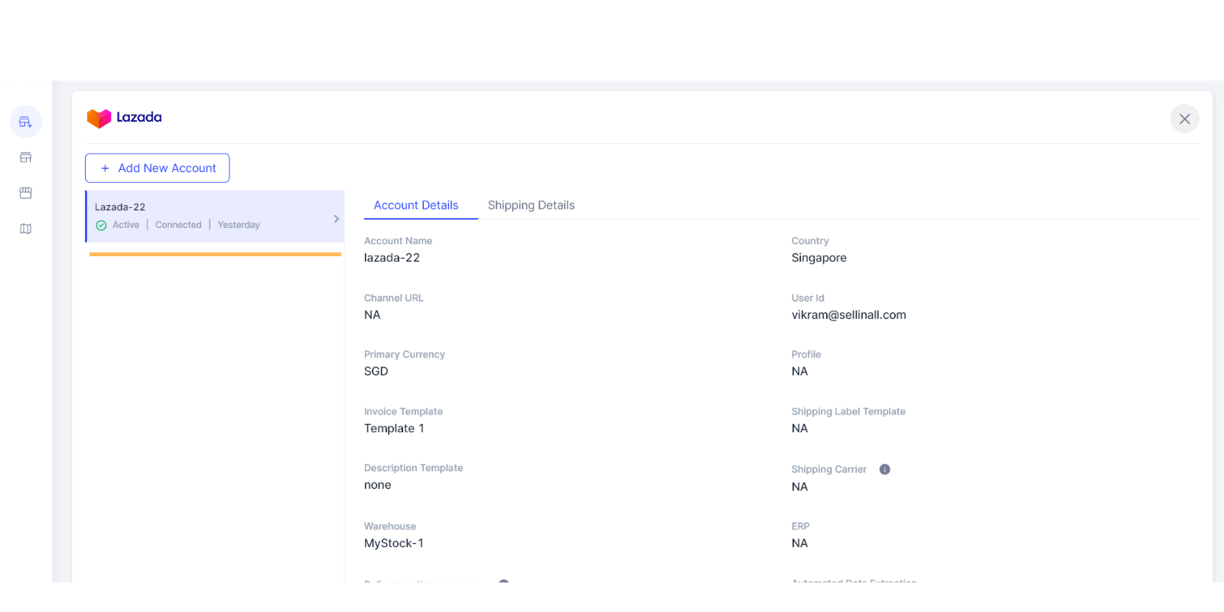The width and height of the screenshot is (1224, 612).
Task: Expand Lazada-22 account chevron
Action: 336,219
